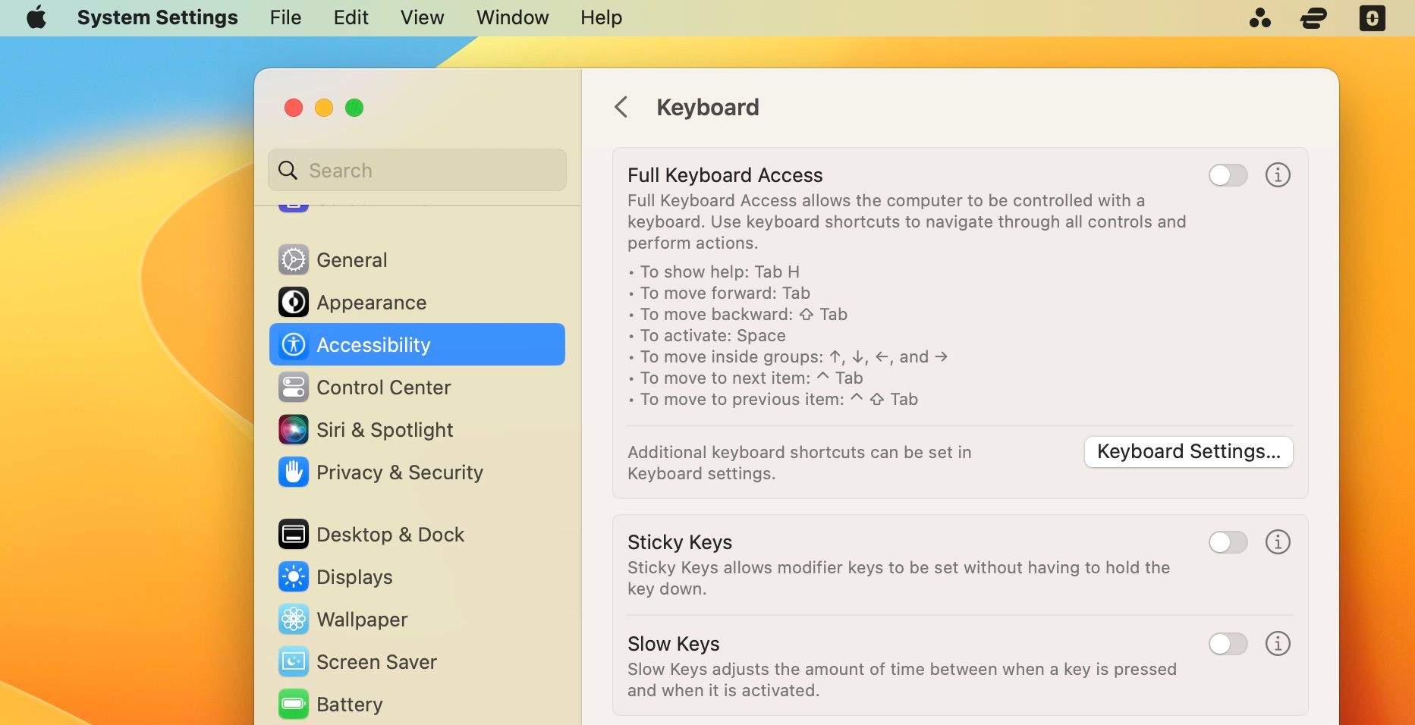Select Screen Saver in the sidebar
This screenshot has height=725, width=1415.
point(417,662)
